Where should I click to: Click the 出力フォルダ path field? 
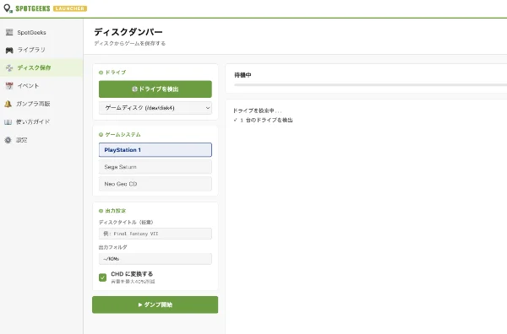click(x=155, y=259)
